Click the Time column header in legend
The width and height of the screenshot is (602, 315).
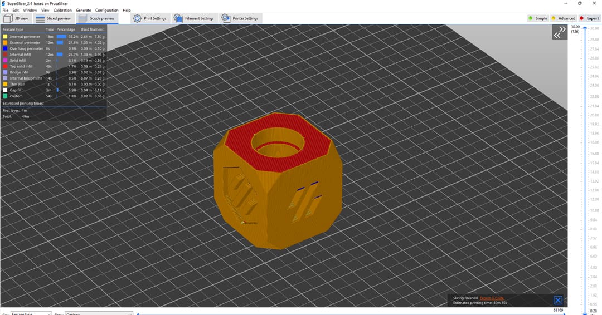(50, 29)
